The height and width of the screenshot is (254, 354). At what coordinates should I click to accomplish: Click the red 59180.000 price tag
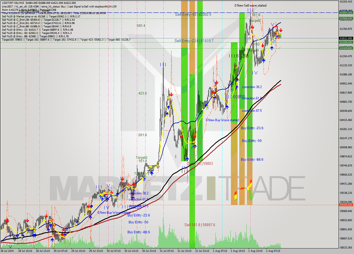tap(346, 205)
